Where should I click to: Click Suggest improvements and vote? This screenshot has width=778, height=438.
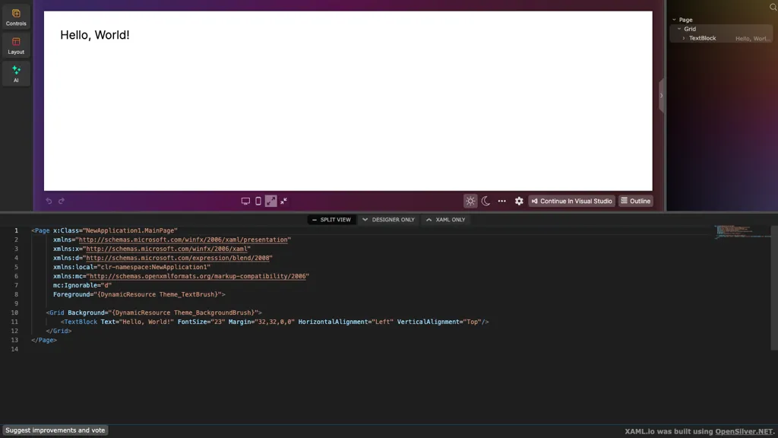55,430
